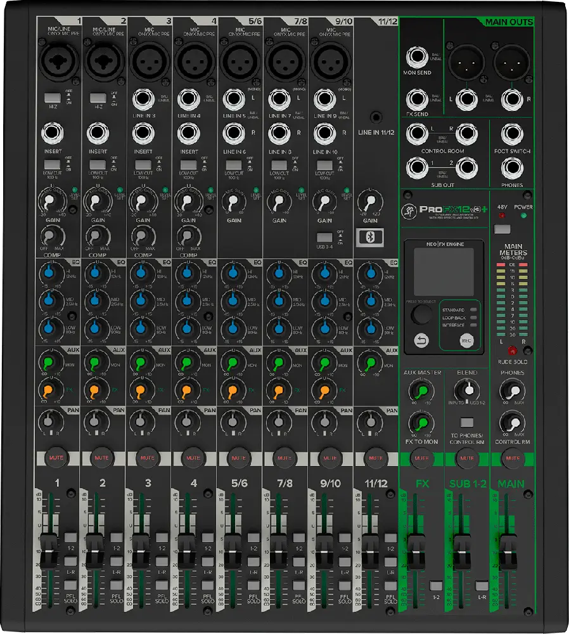The height and width of the screenshot is (634, 569).
Task: Enable the Low Cut switch on channel 3
Action: click(143, 164)
